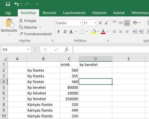Viewport: 149px width, 119px height.
Task: Click the fx insert function icon
Action: [66, 50]
